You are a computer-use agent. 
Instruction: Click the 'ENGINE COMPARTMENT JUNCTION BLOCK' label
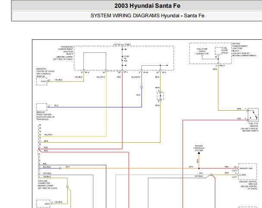(240, 47)
